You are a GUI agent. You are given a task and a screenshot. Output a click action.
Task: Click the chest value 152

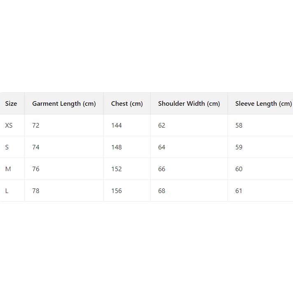pos(116,169)
